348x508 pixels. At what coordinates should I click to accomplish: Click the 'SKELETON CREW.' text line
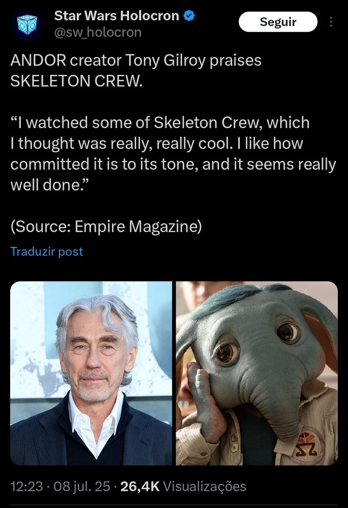[77, 81]
